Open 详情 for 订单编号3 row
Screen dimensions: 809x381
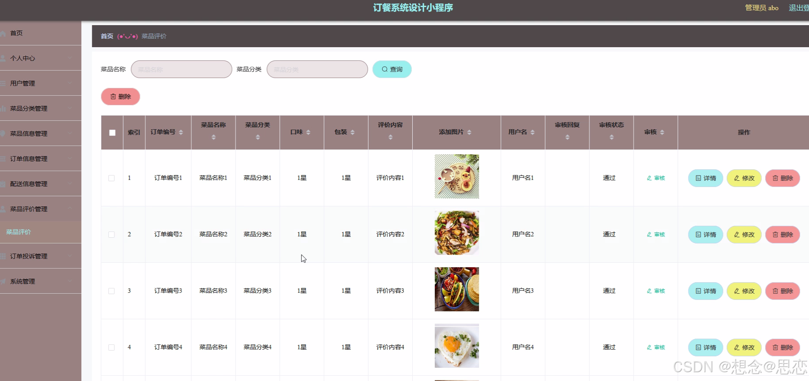(x=706, y=291)
